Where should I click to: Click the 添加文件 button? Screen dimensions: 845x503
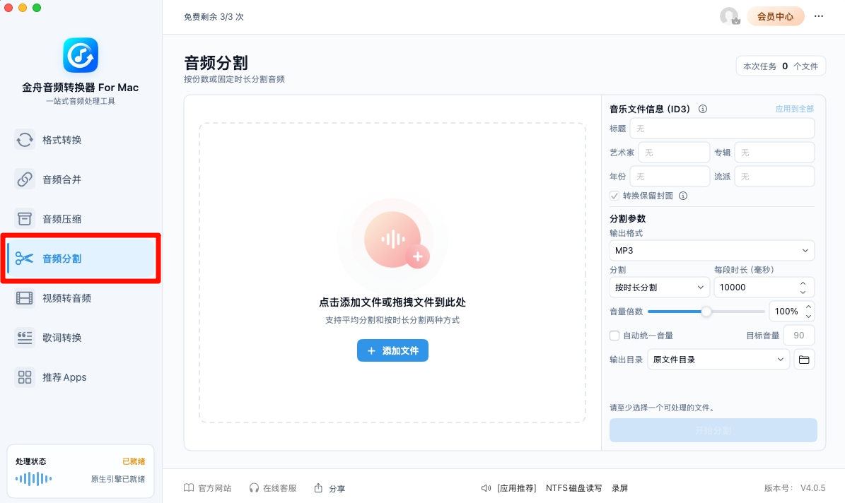(392, 350)
